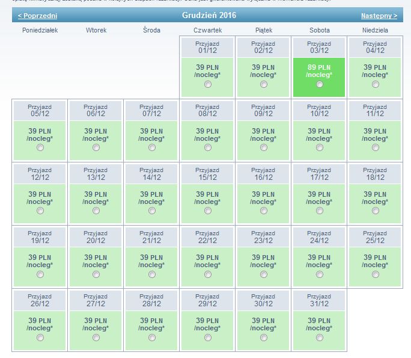Click the 89 PLN /nocleg price text

tap(319, 71)
